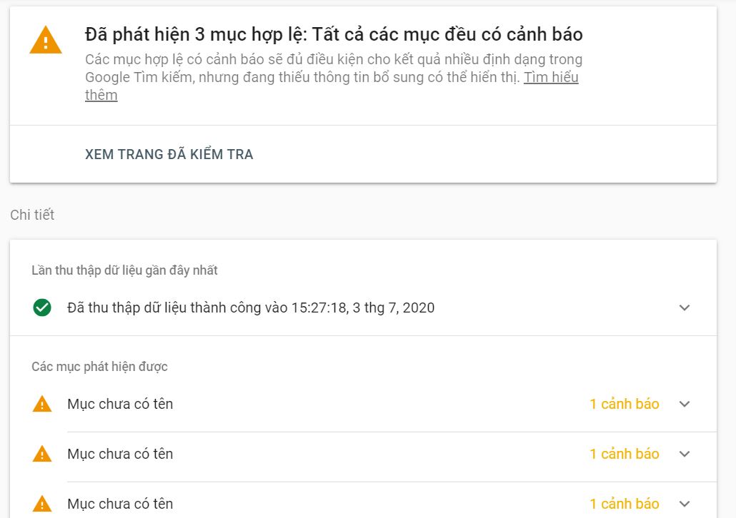Click warning icon of first unnamed item
The image size is (736, 518).
(42, 404)
